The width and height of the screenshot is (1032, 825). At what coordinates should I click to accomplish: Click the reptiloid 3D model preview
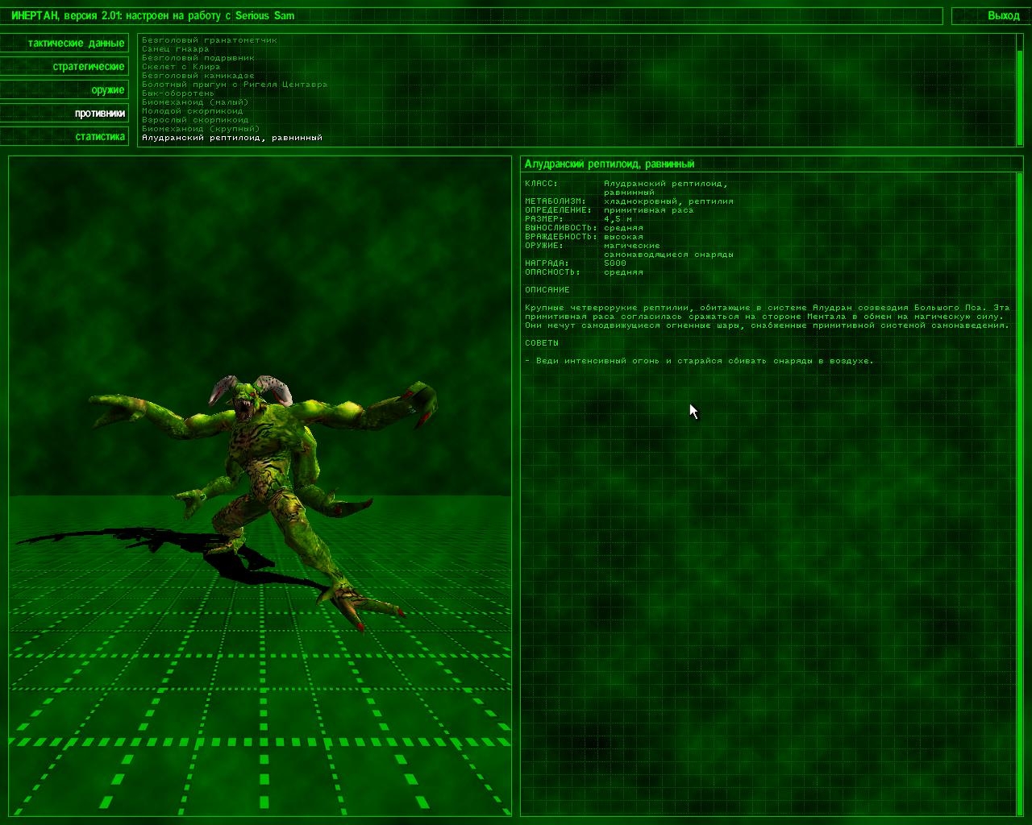(260, 486)
